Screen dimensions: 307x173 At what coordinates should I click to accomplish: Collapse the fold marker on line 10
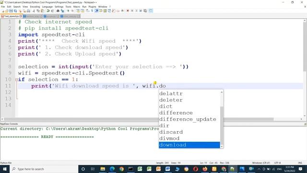(x=17, y=80)
